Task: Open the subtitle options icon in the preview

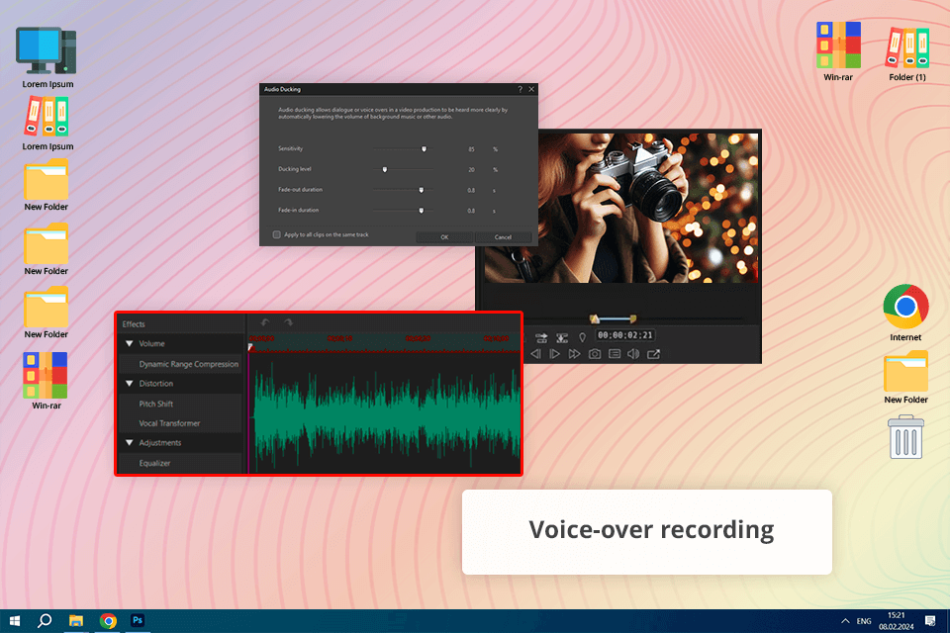Action: (x=615, y=354)
